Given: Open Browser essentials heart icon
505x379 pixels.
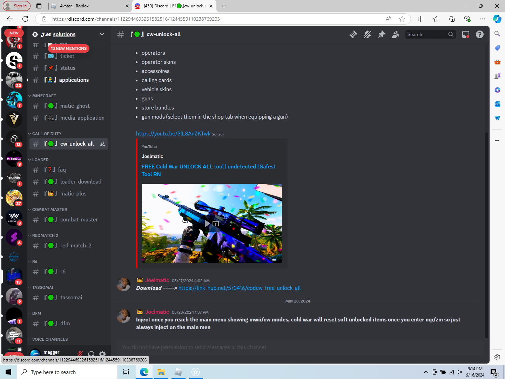Looking at the screenshot, I should click(467, 19).
